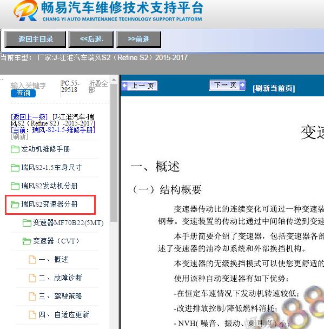Viewport: 324px width, 329px height.
Task: Click document icon beside 二、故障诊断
Action: [x=32, y=278]
